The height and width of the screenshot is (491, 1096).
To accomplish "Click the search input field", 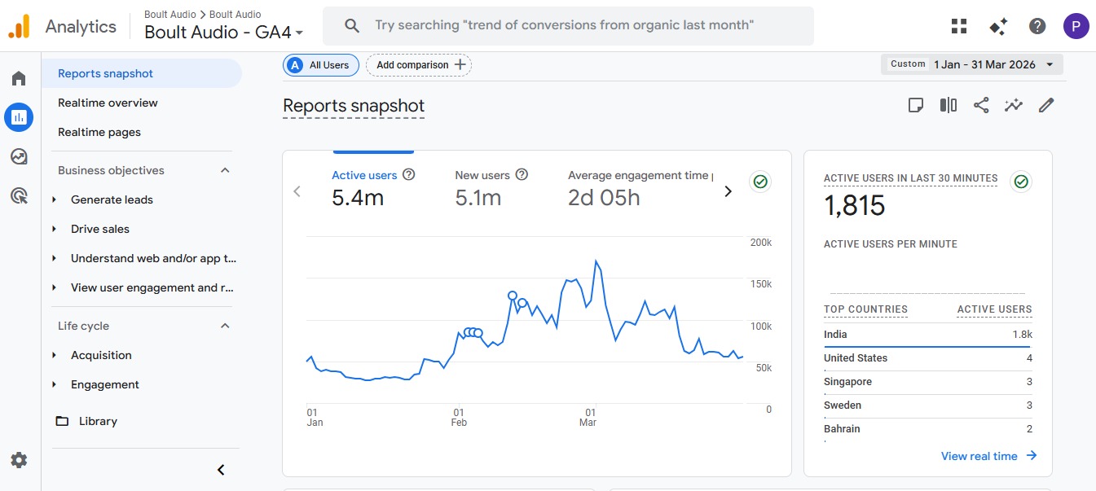I will pos(568,26).
